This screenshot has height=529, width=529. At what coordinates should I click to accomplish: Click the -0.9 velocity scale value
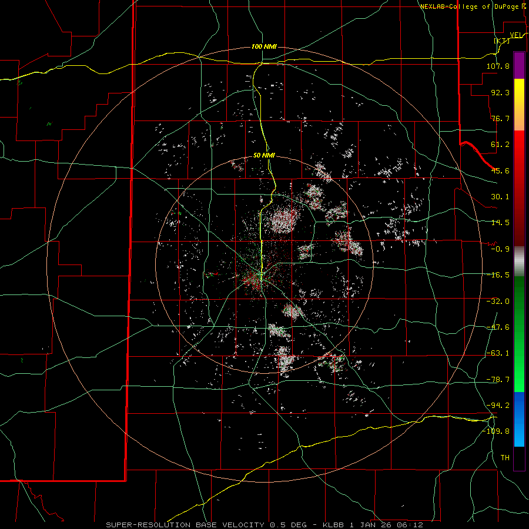point(500,249)
